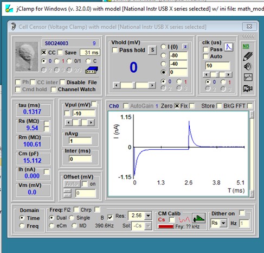Open the pencils notes icon
264x253 pixels.
click(x=248, y=56)
